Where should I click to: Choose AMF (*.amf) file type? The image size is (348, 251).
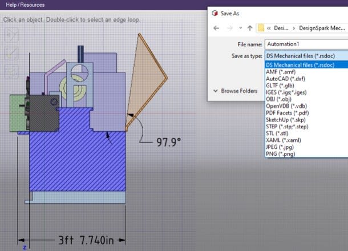(x=306, y=72)
